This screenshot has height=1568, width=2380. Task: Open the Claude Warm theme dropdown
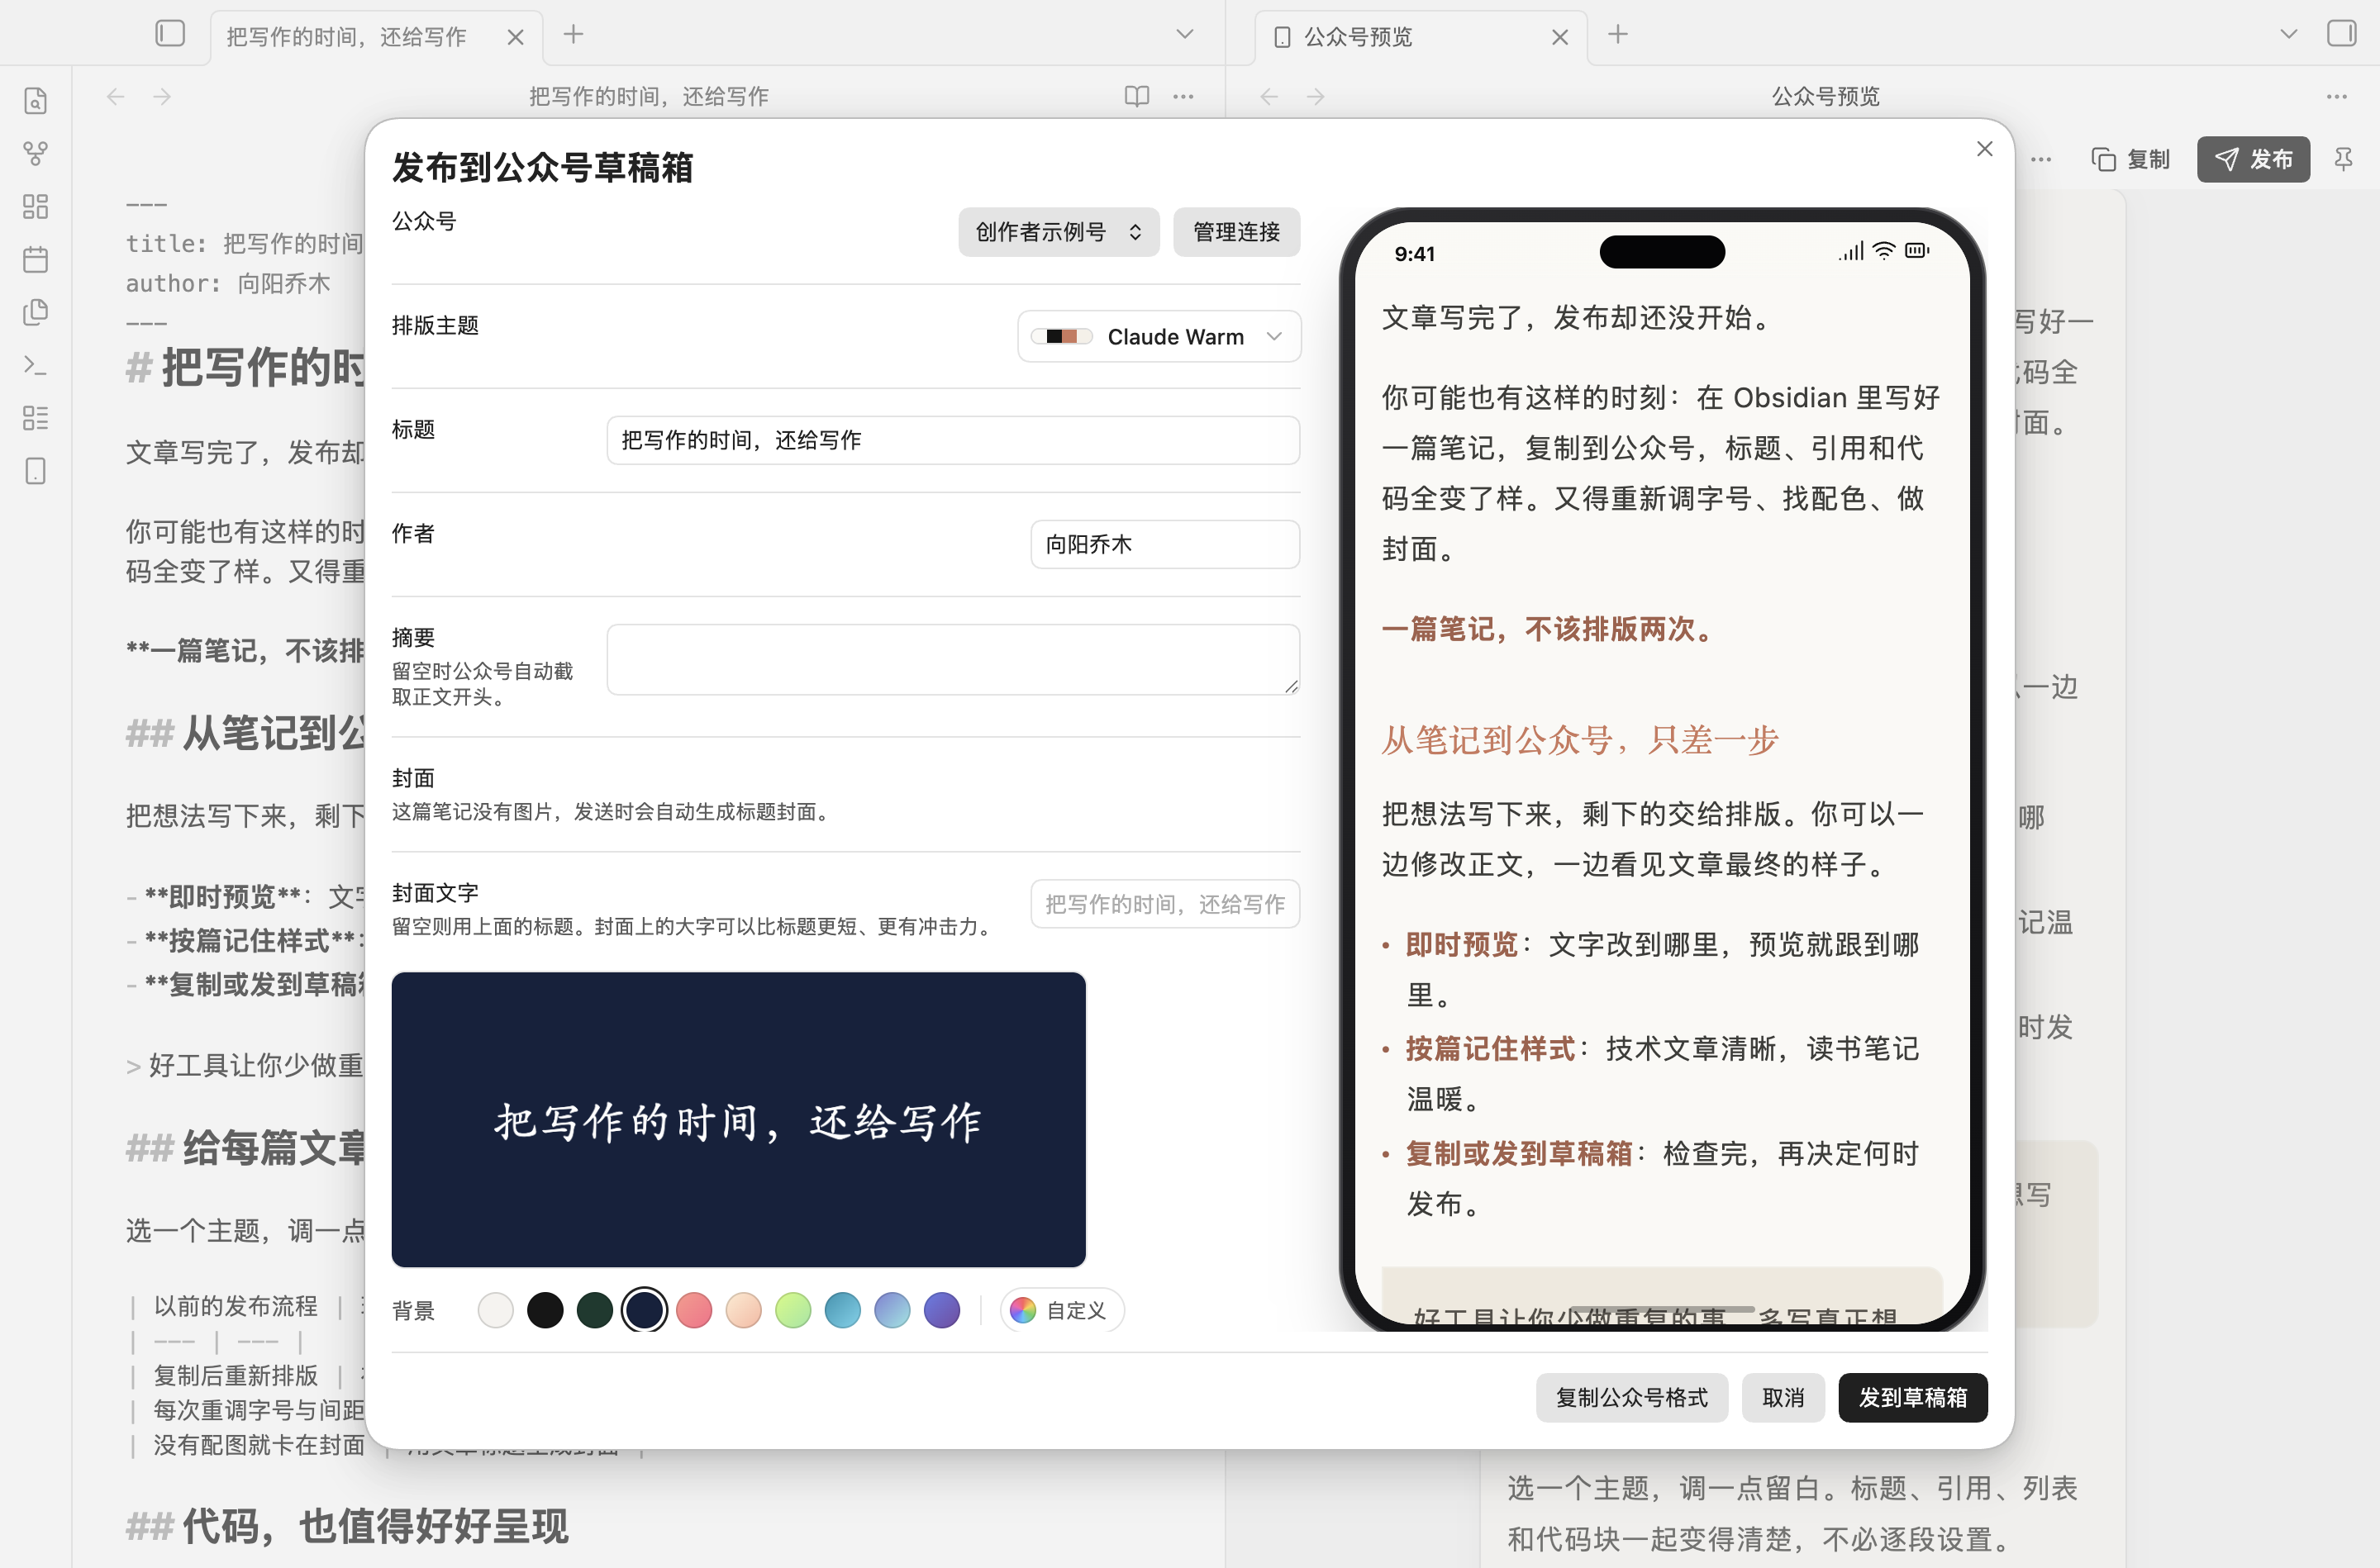[x=1159, y=336]
